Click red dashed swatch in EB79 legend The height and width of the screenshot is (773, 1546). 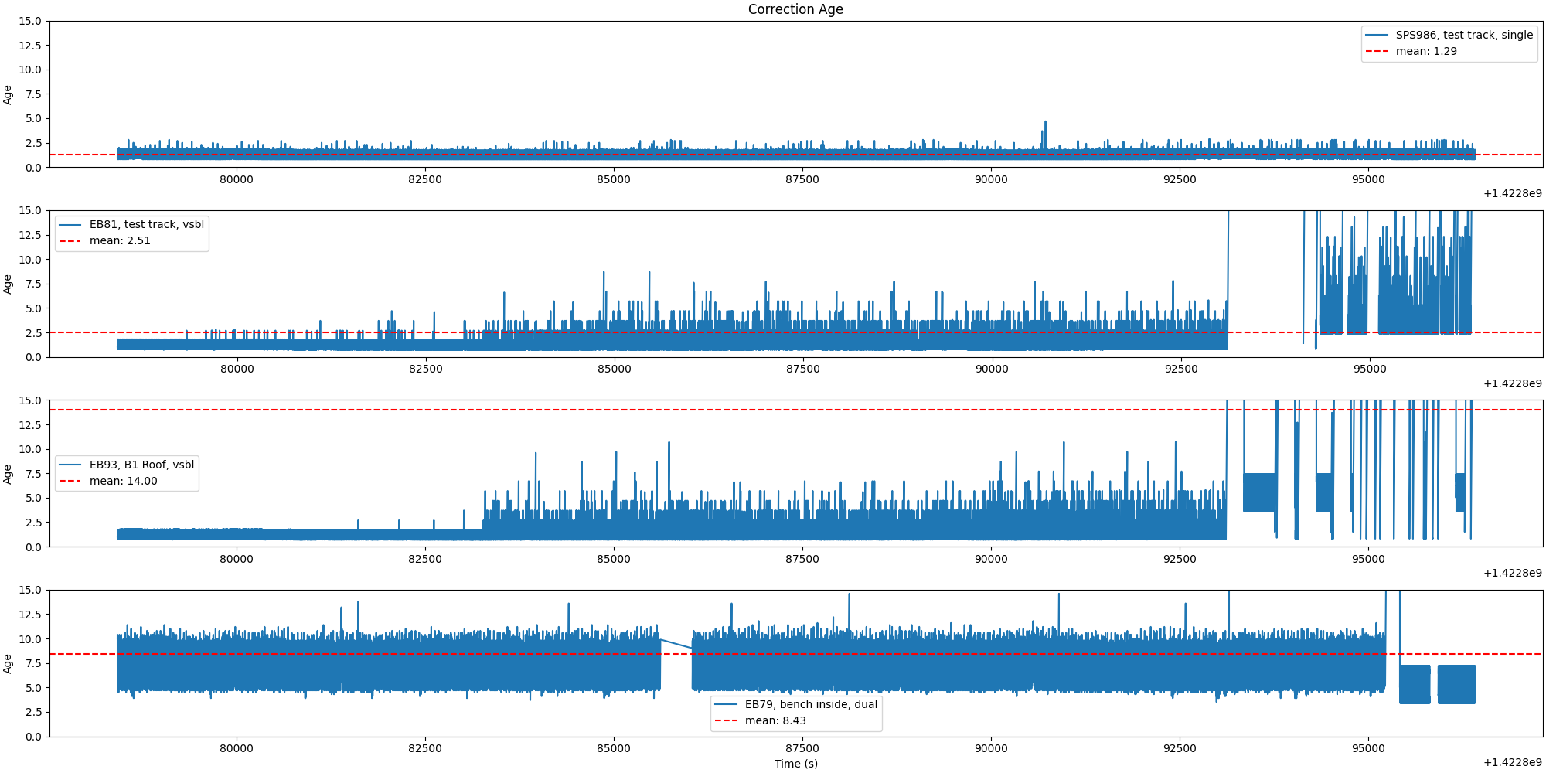point(725,721)
